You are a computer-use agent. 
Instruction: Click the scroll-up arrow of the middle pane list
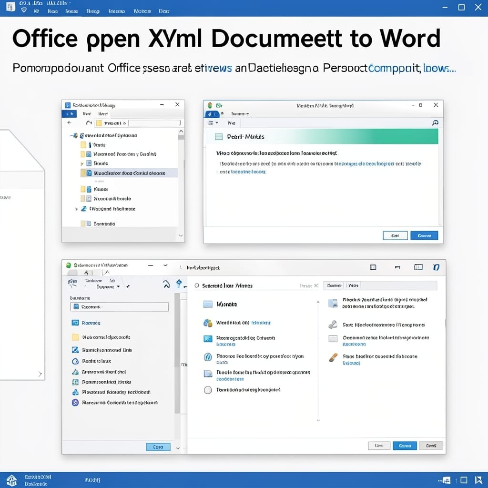(318, 302)
